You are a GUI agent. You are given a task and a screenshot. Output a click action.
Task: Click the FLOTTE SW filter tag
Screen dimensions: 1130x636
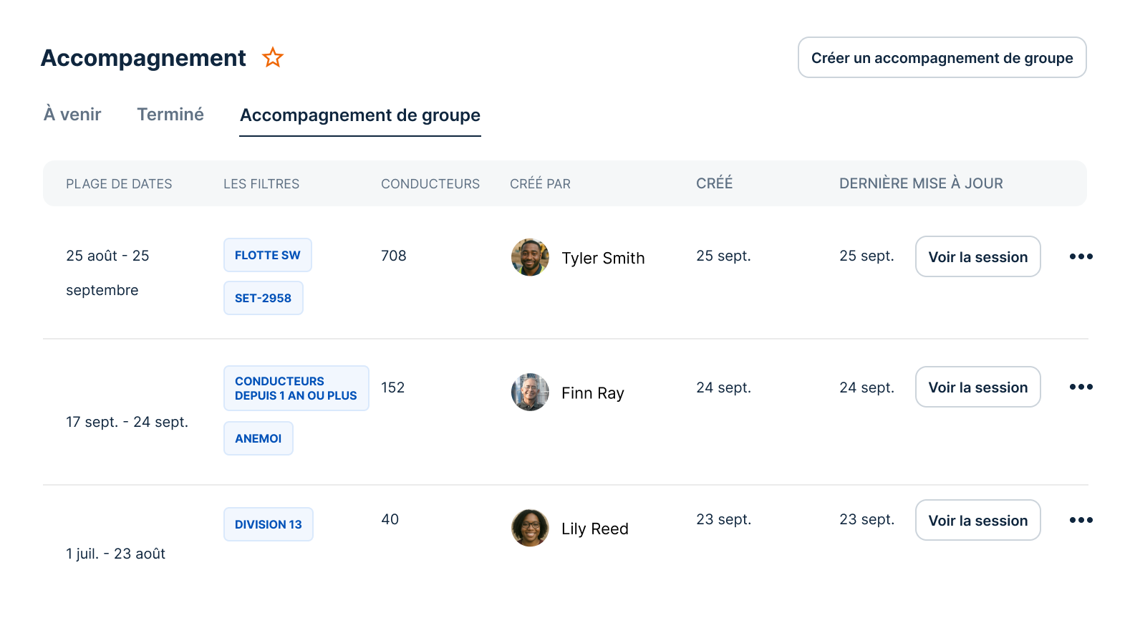[268, 255]
